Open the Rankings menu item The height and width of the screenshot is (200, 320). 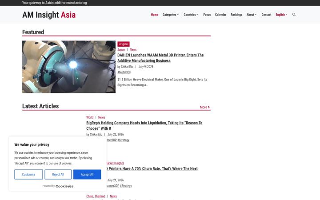pos(236,15)
